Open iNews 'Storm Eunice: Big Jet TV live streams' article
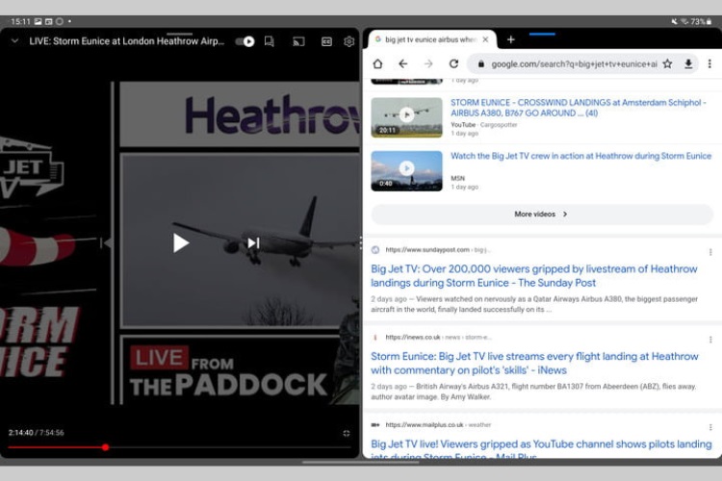The image size is (722, 481). (x=534, y=364)
